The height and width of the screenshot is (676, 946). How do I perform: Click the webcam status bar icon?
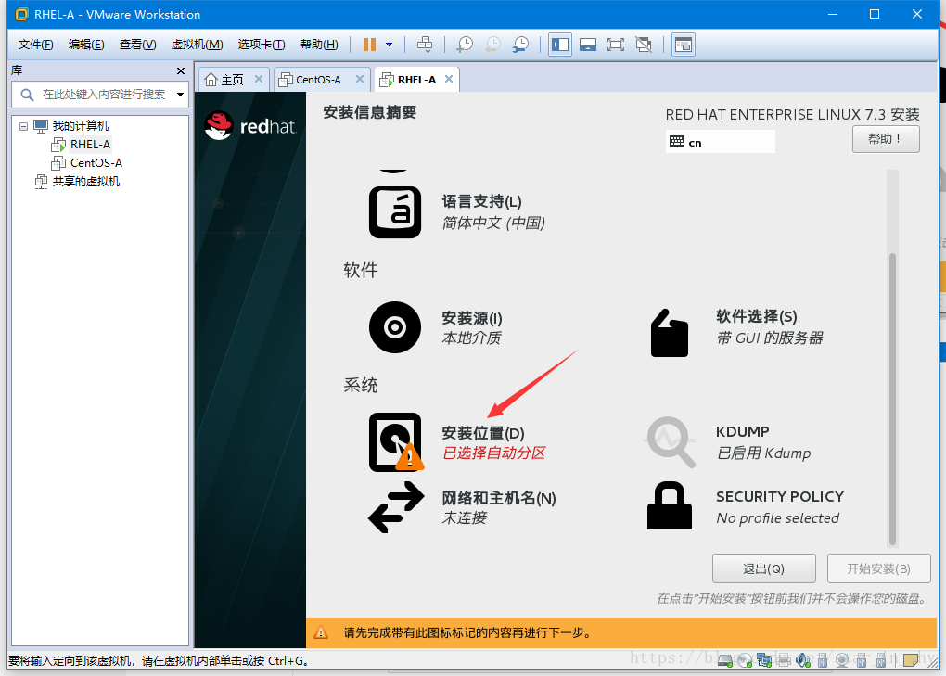pos(842,661)
